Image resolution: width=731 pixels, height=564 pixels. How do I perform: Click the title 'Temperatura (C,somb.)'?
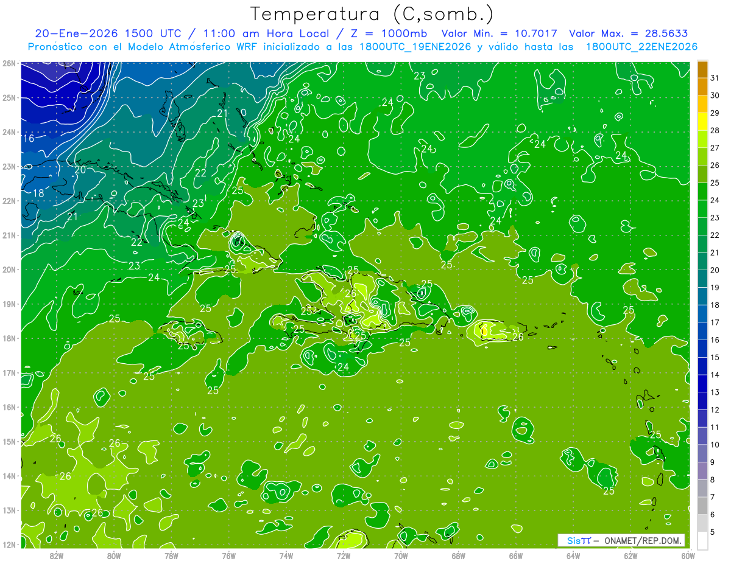[372, 15]
